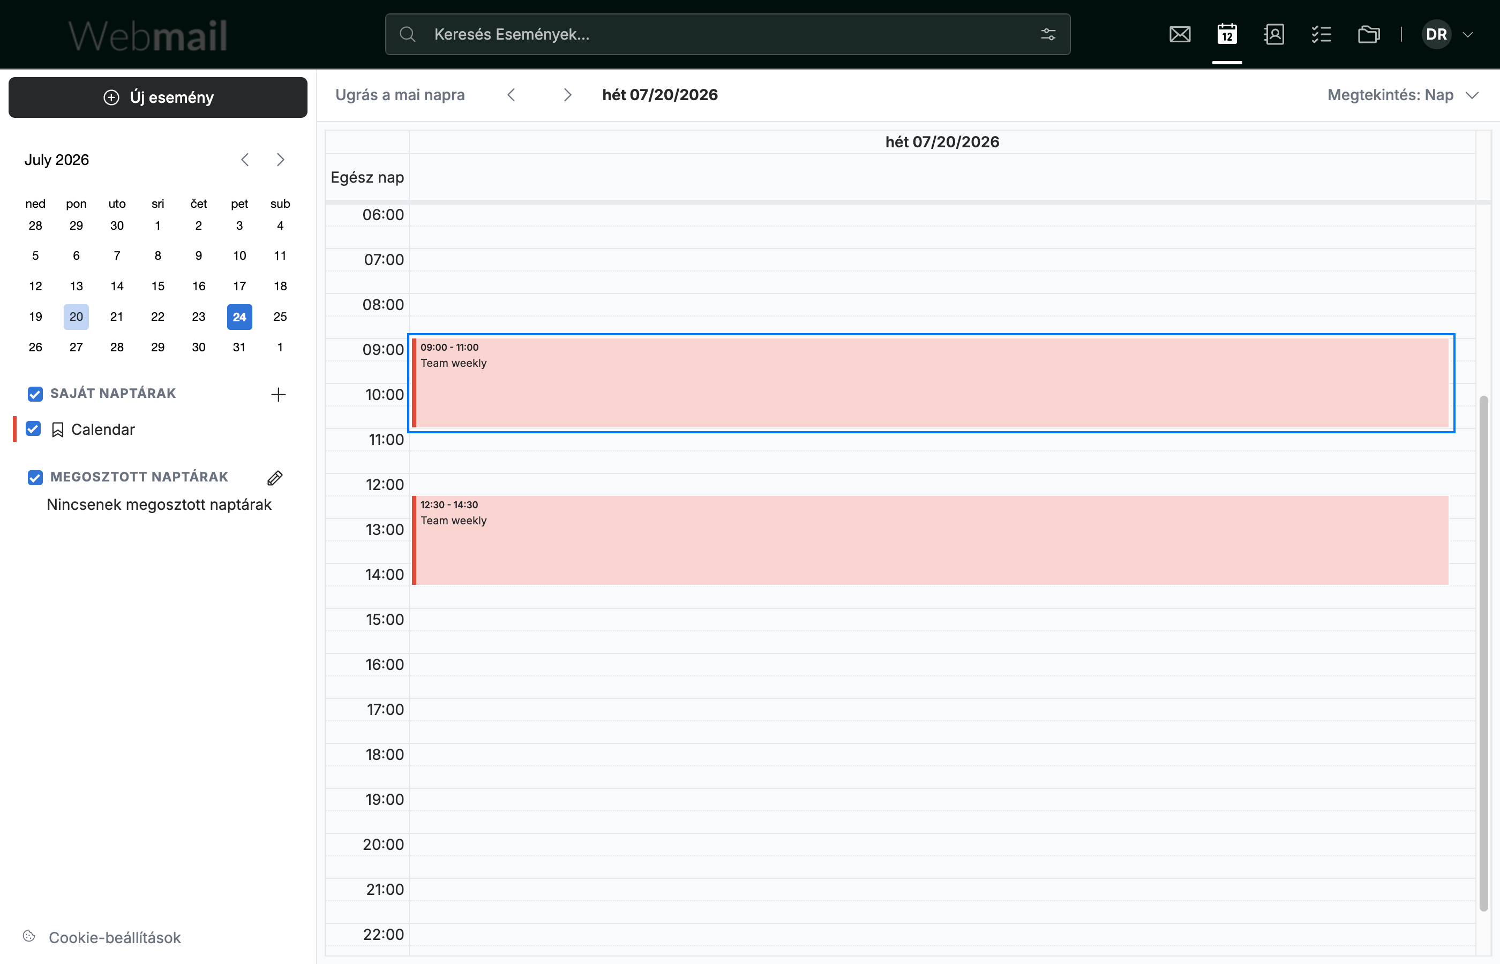This screenshot has width=1500, height=964.
Task: Open the 12:30 - 14:30 Team weekly event
Action: click(x=931, y=540)
